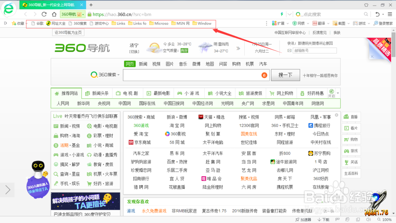Click the search magnifier in toolbar
The width and height of the screenshot is (396, 223).
(x=366, y=14)
